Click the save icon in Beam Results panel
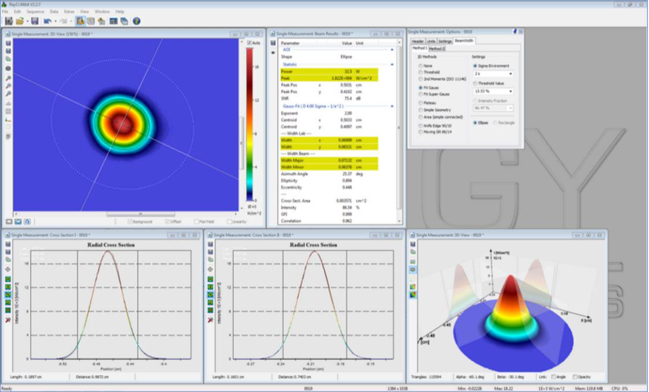This screenshot has width=649, height=392. pyautogui.click(x=273, y=43)
